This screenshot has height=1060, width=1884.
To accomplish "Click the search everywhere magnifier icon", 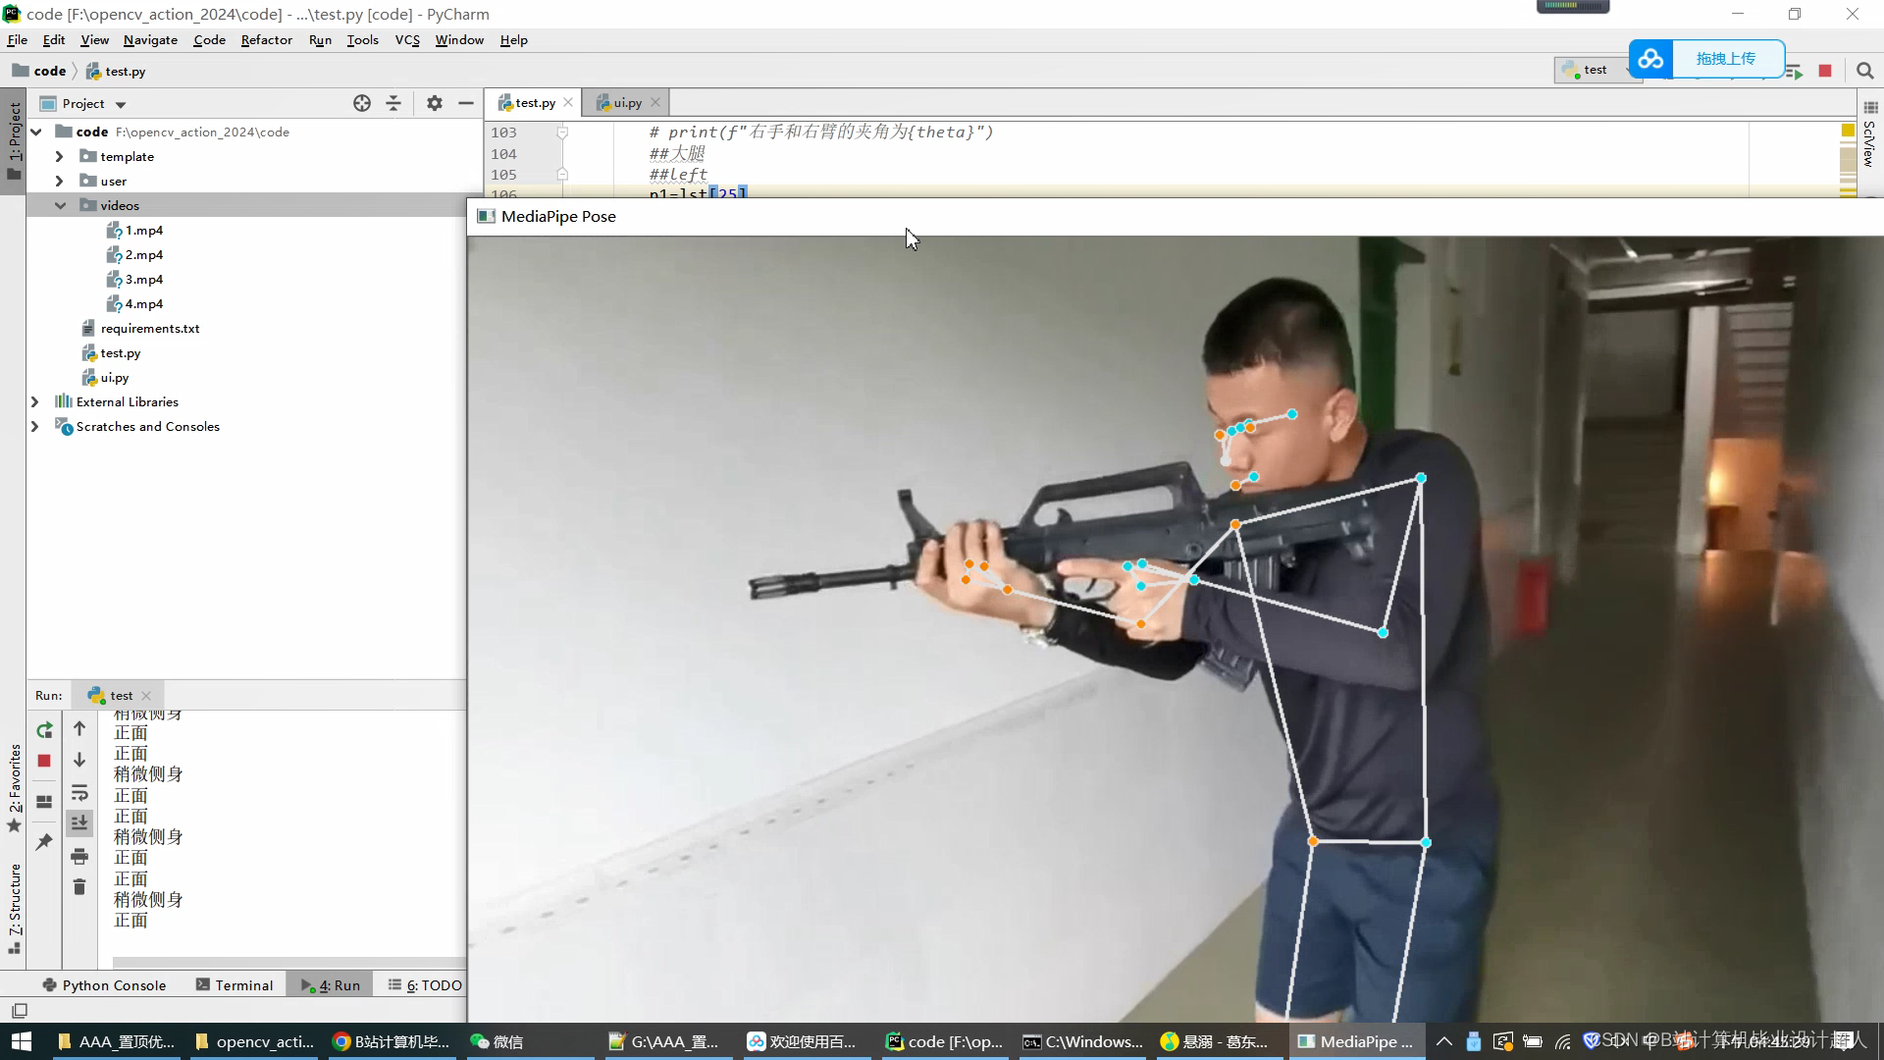I will (x=1865, y=71).
